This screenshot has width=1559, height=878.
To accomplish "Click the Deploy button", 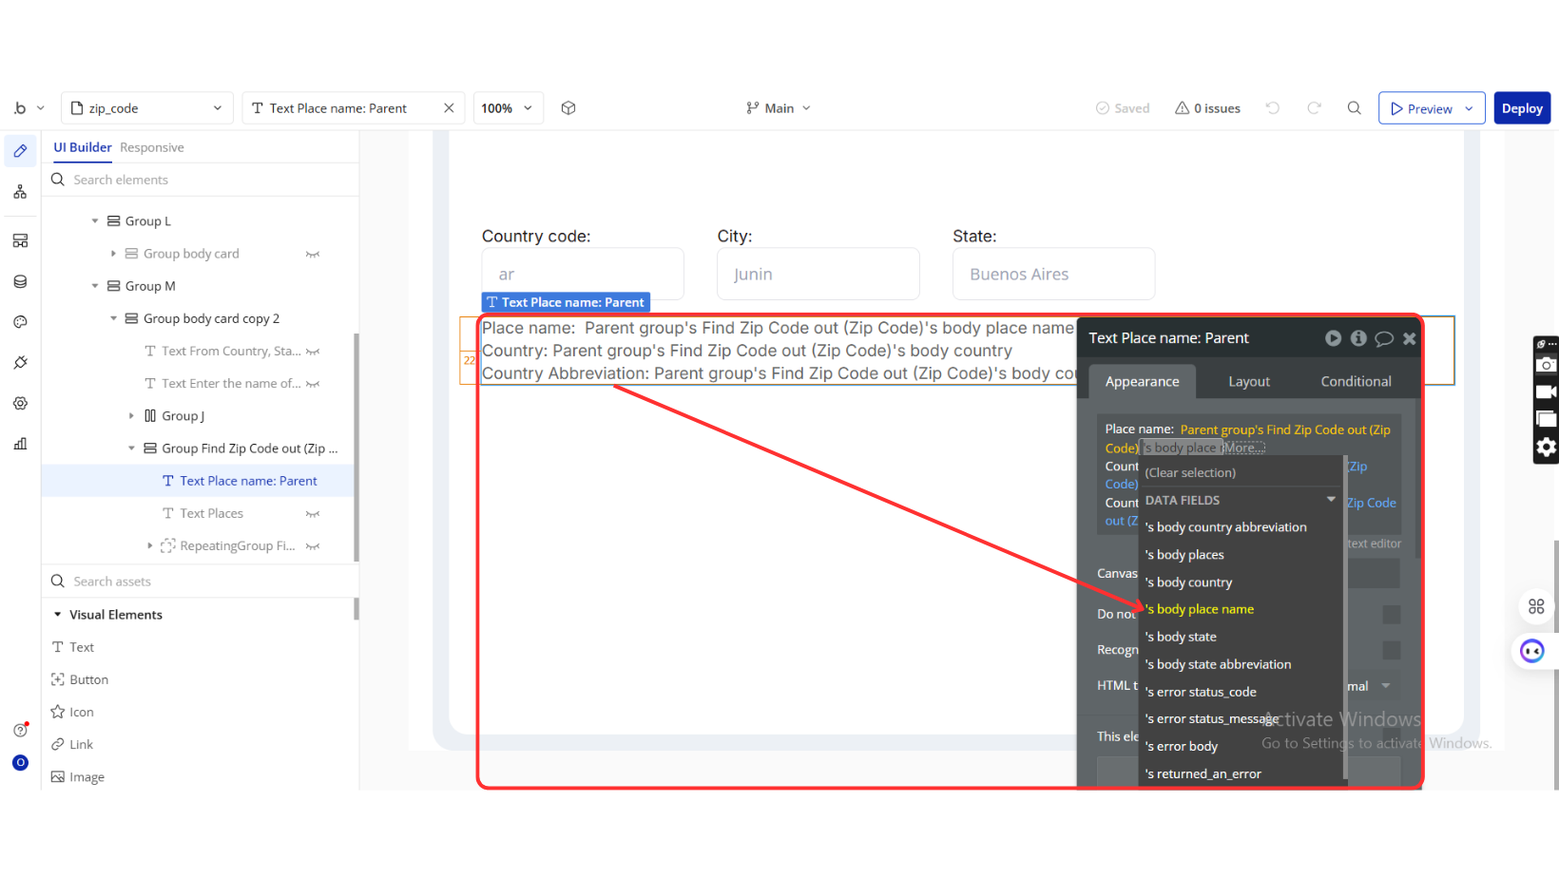I will click(1521, 108).
